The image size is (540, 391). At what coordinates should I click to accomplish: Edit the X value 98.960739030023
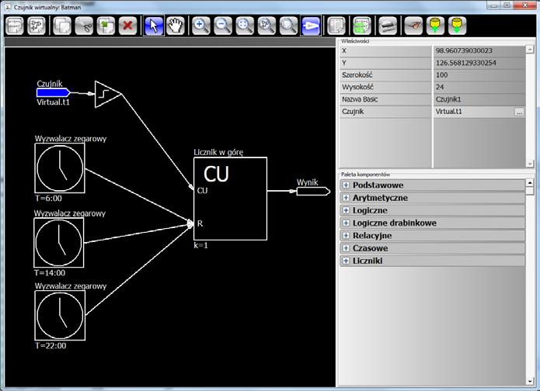pos(479,51)
